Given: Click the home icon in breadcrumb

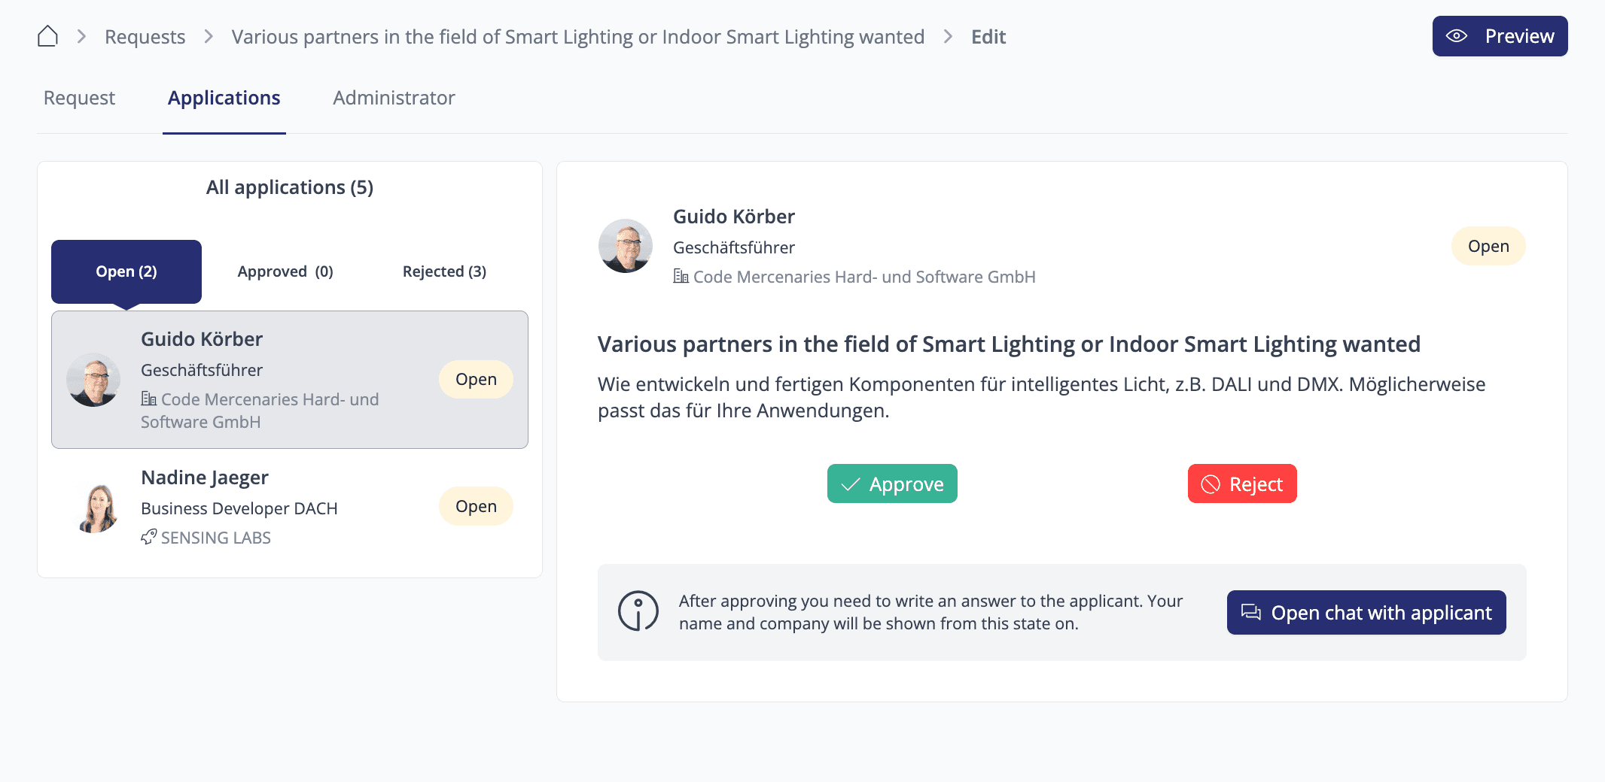Looking at the screenshot, I should tap(47, 36).
